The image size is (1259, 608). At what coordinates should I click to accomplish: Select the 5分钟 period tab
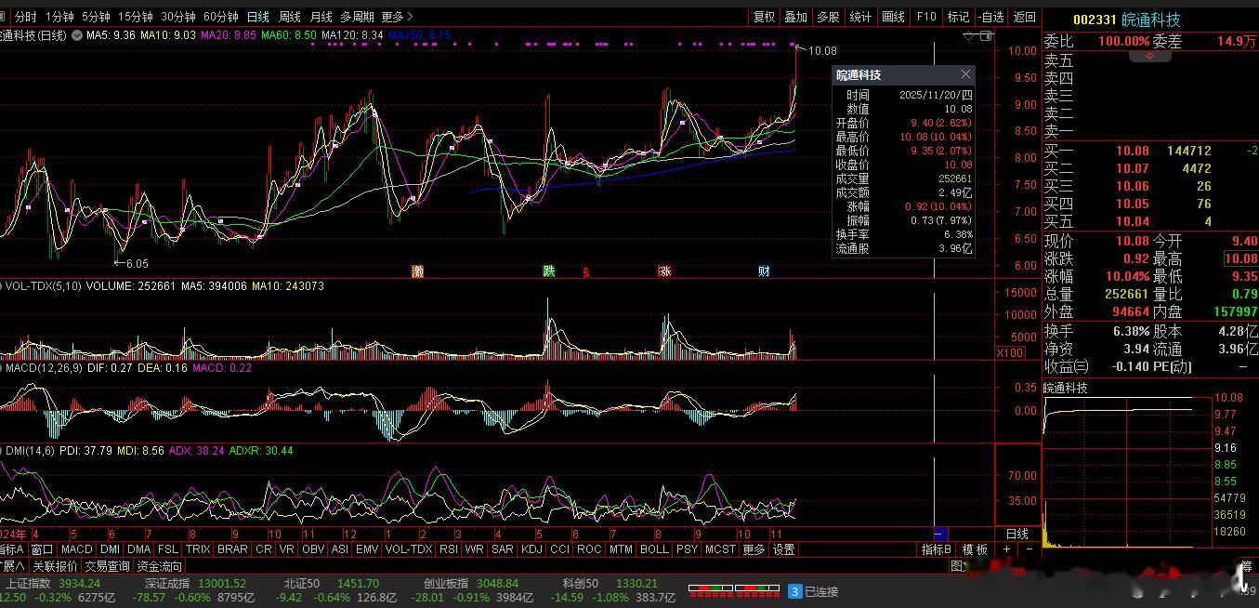(96, 17)
